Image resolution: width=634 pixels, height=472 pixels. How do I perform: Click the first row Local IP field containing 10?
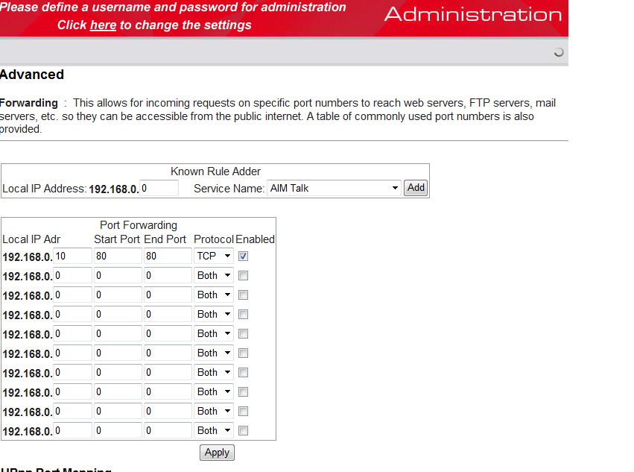72,256
